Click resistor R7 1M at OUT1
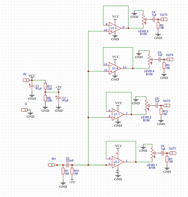This screenshot has width=188, height=197. [x=167, y=159]
